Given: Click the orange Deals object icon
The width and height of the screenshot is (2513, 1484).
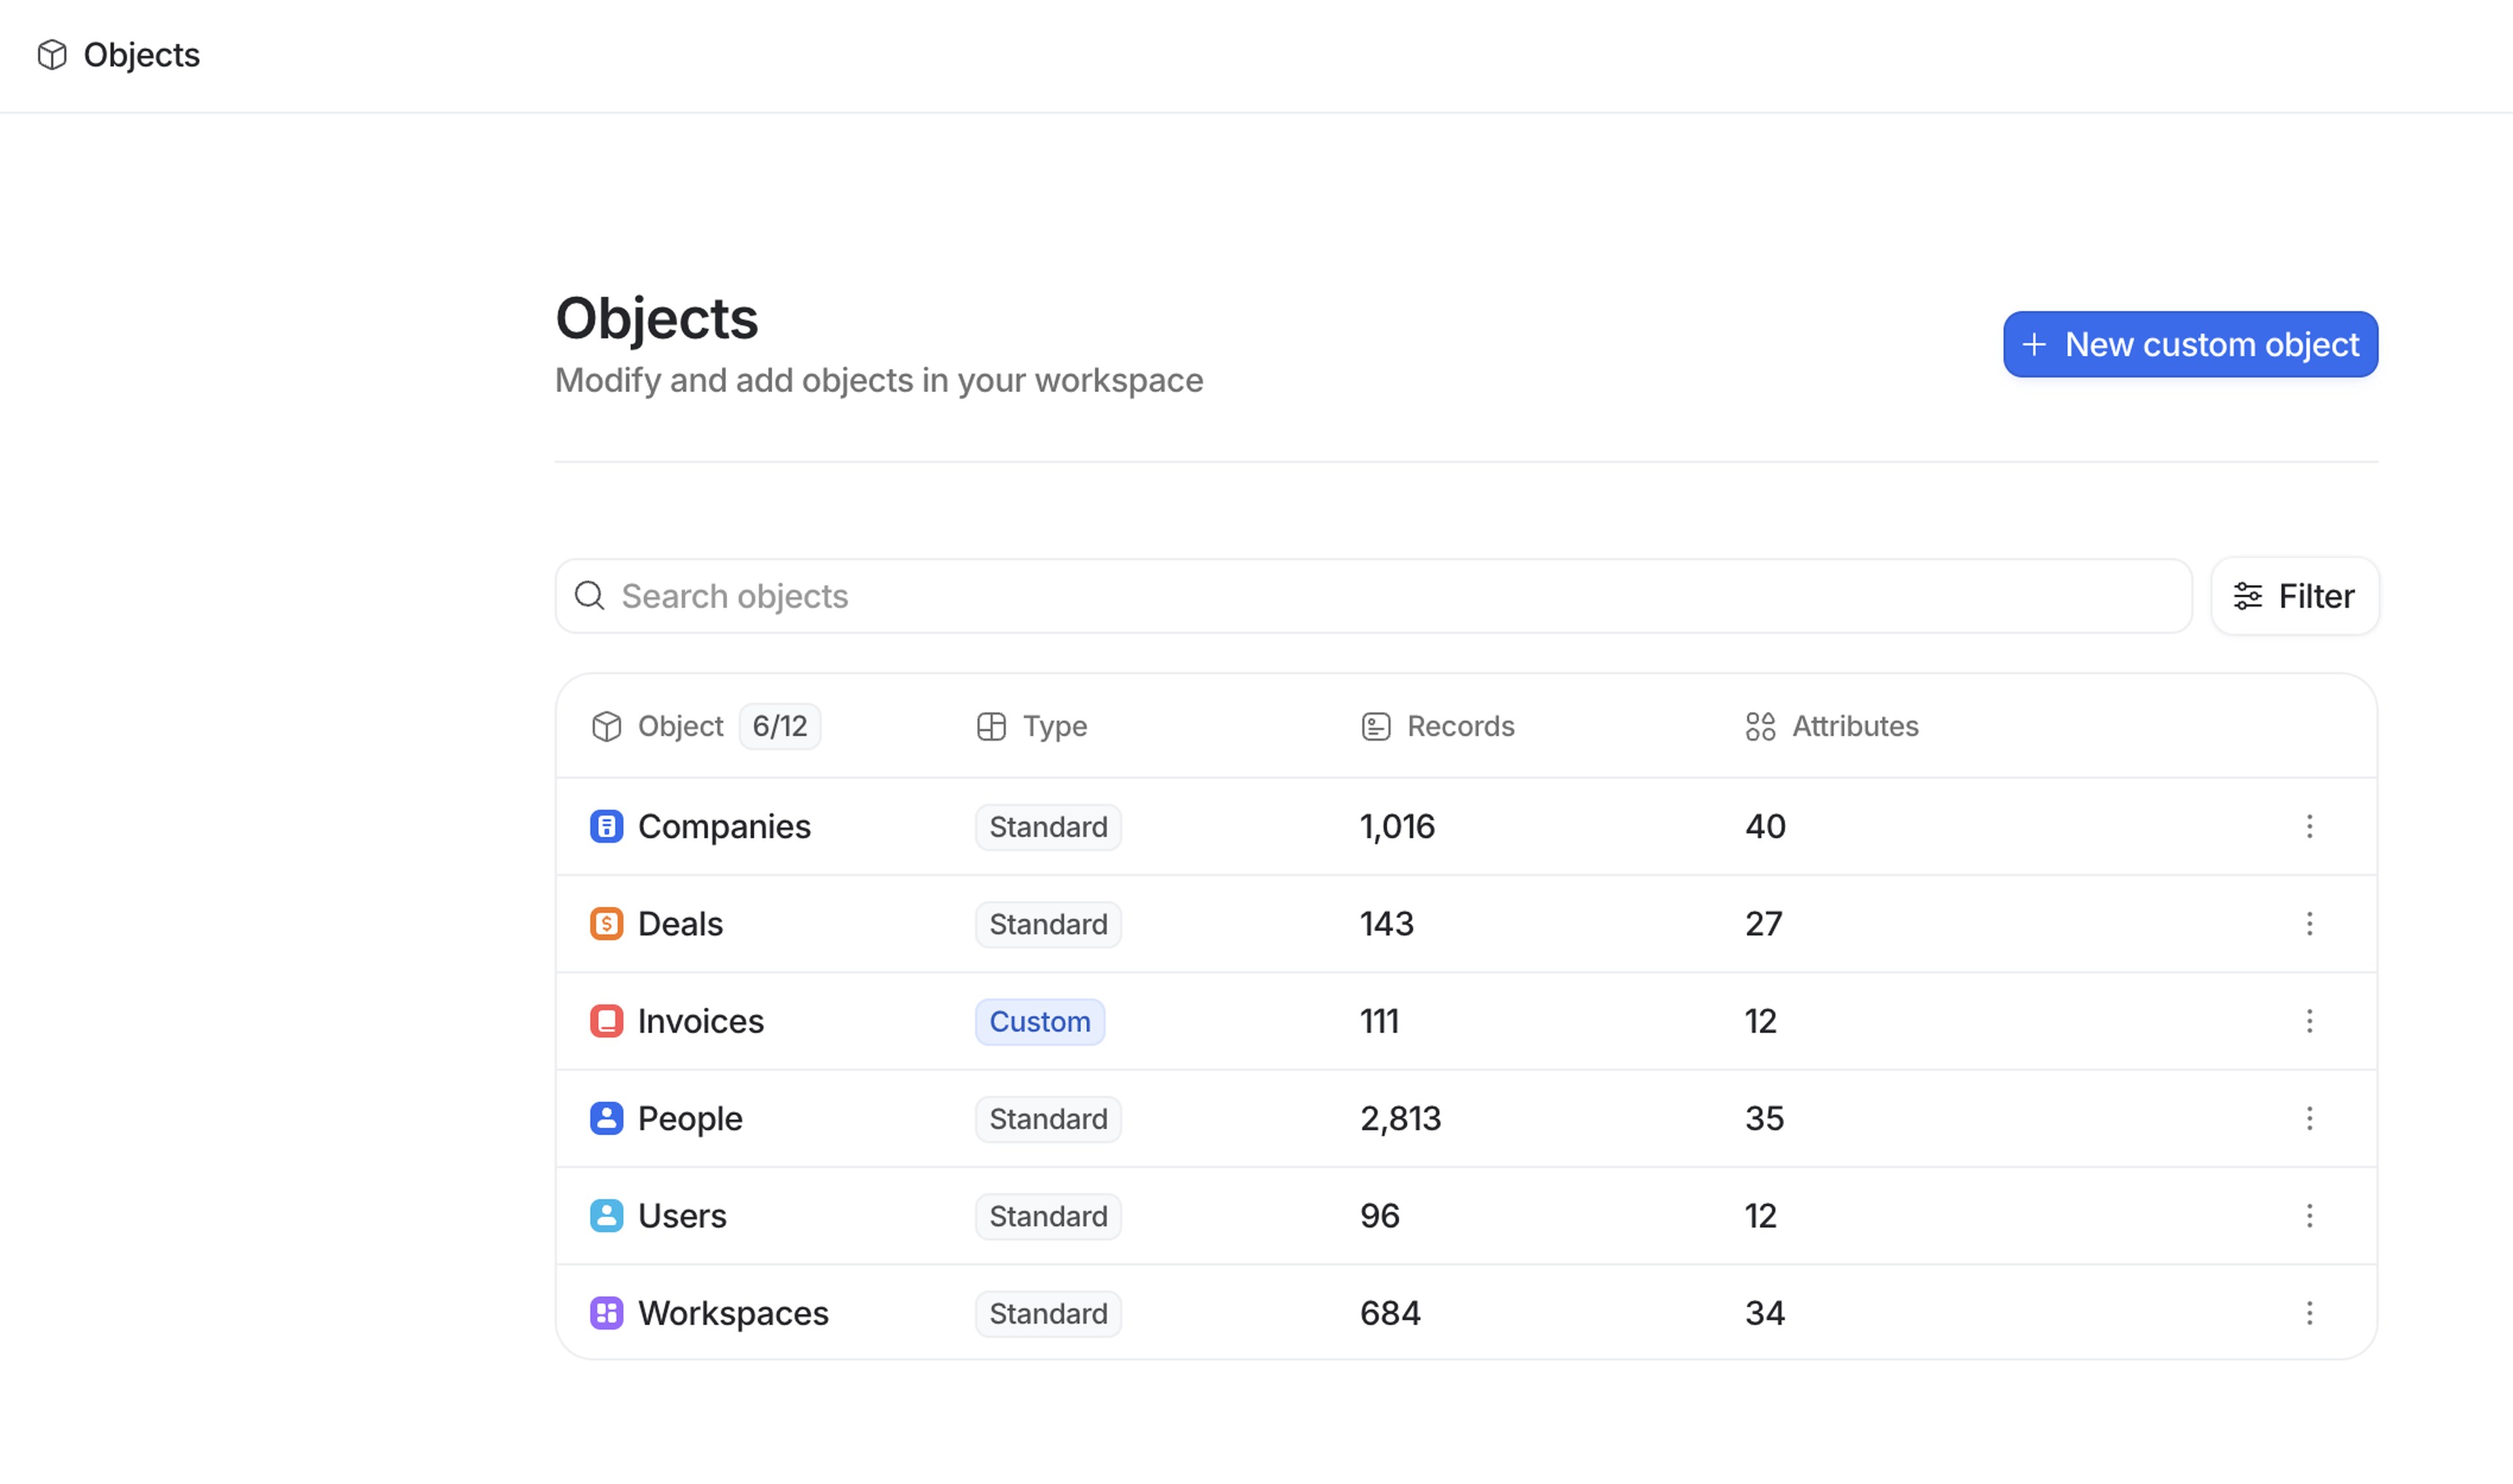Looking at the screenshot, I should (x=606, y=923).
